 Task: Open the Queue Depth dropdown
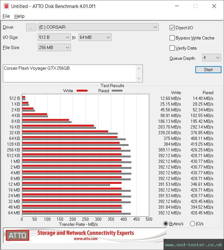211,58
